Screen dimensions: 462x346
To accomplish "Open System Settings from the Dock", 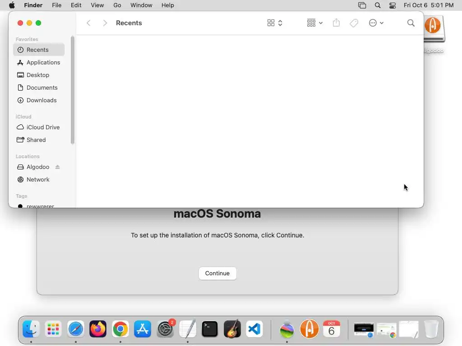I will pyautogui.click(x=165, y=329).
